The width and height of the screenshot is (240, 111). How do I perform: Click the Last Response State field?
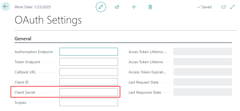coord(203,92)
